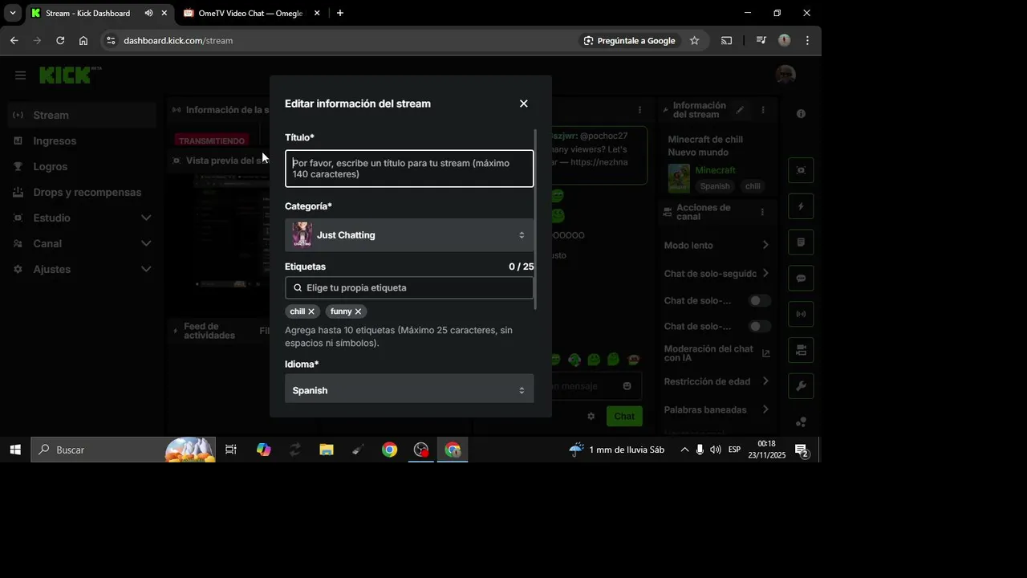Image resolution: width=1027 pixels, height=578 pixels.
Task: Open emoji picker in chat message box
Action: [x=627, y=386]
